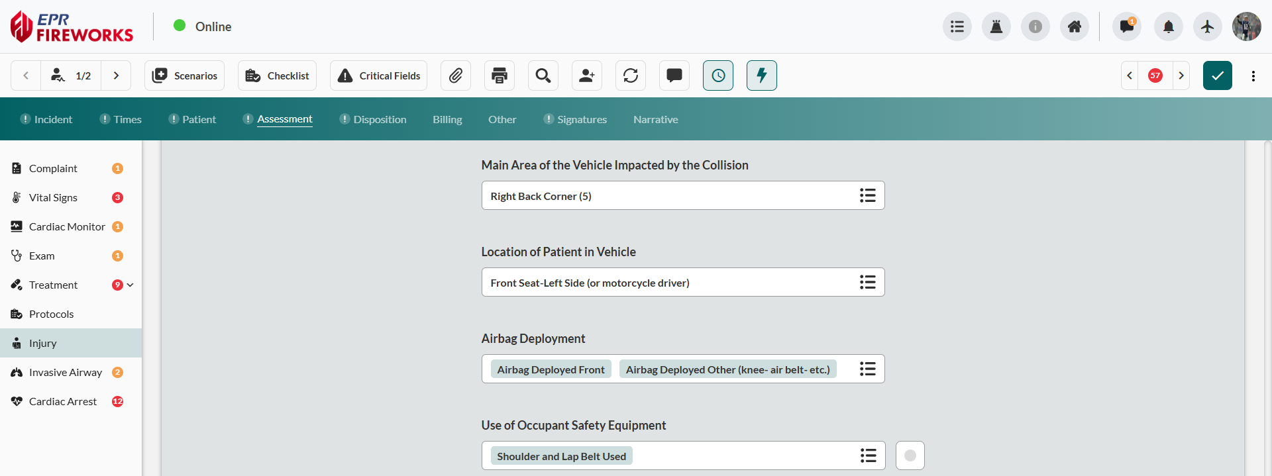This screenshot has width=1272, height=476.
Task: Click the home icon in header
Action: [x=1075, y=26]
